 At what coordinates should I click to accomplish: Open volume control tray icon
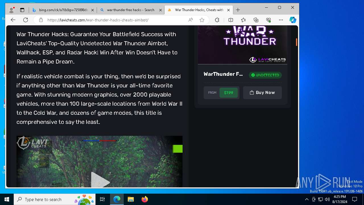(x=327, y=199)
